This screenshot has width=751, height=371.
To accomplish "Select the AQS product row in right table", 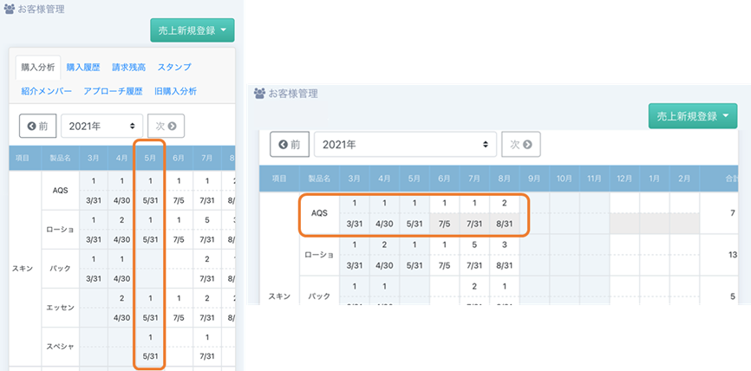I will pos(318,213).
